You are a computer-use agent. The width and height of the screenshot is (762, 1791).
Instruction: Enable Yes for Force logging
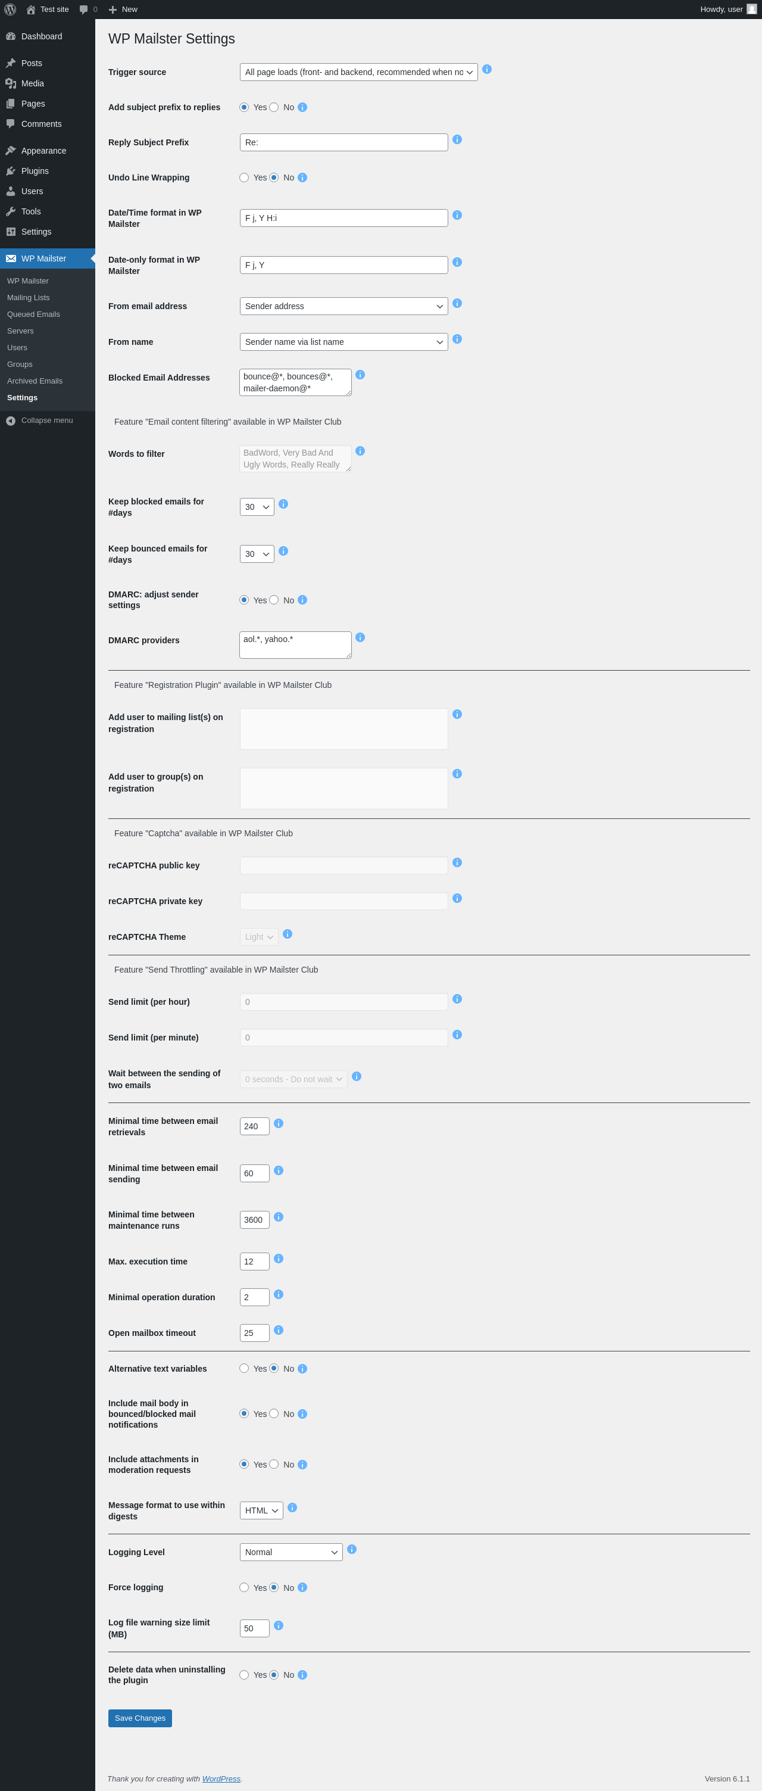tap(245, 1587)
